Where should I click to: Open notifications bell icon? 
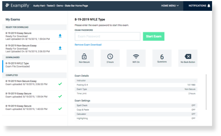209,6
